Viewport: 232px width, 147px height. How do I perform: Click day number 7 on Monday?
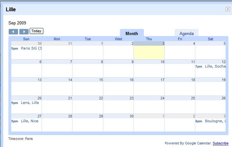coord(70,62)
